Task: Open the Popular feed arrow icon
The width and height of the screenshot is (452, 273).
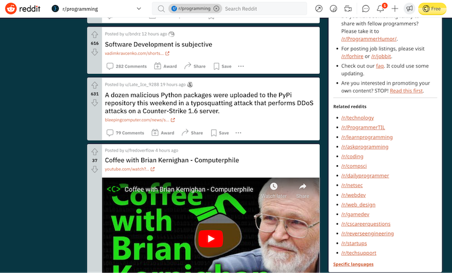Action: click(319, 9)
